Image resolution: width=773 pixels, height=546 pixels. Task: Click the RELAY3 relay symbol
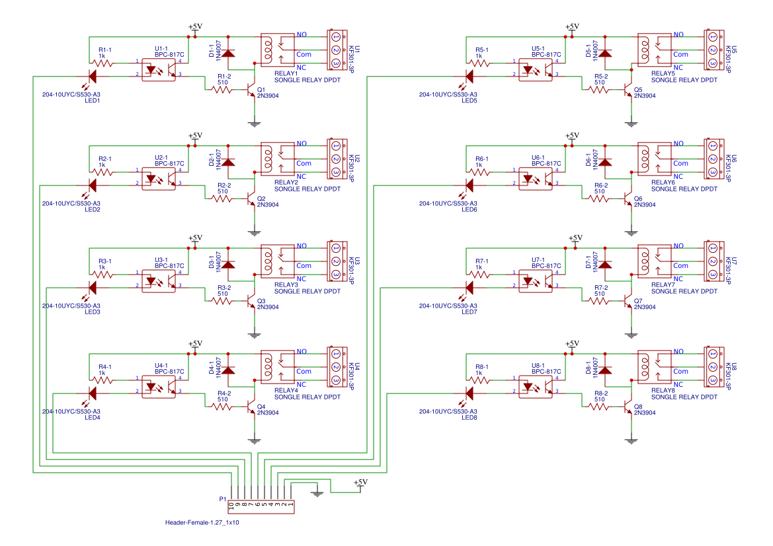[x=278, y=261]
